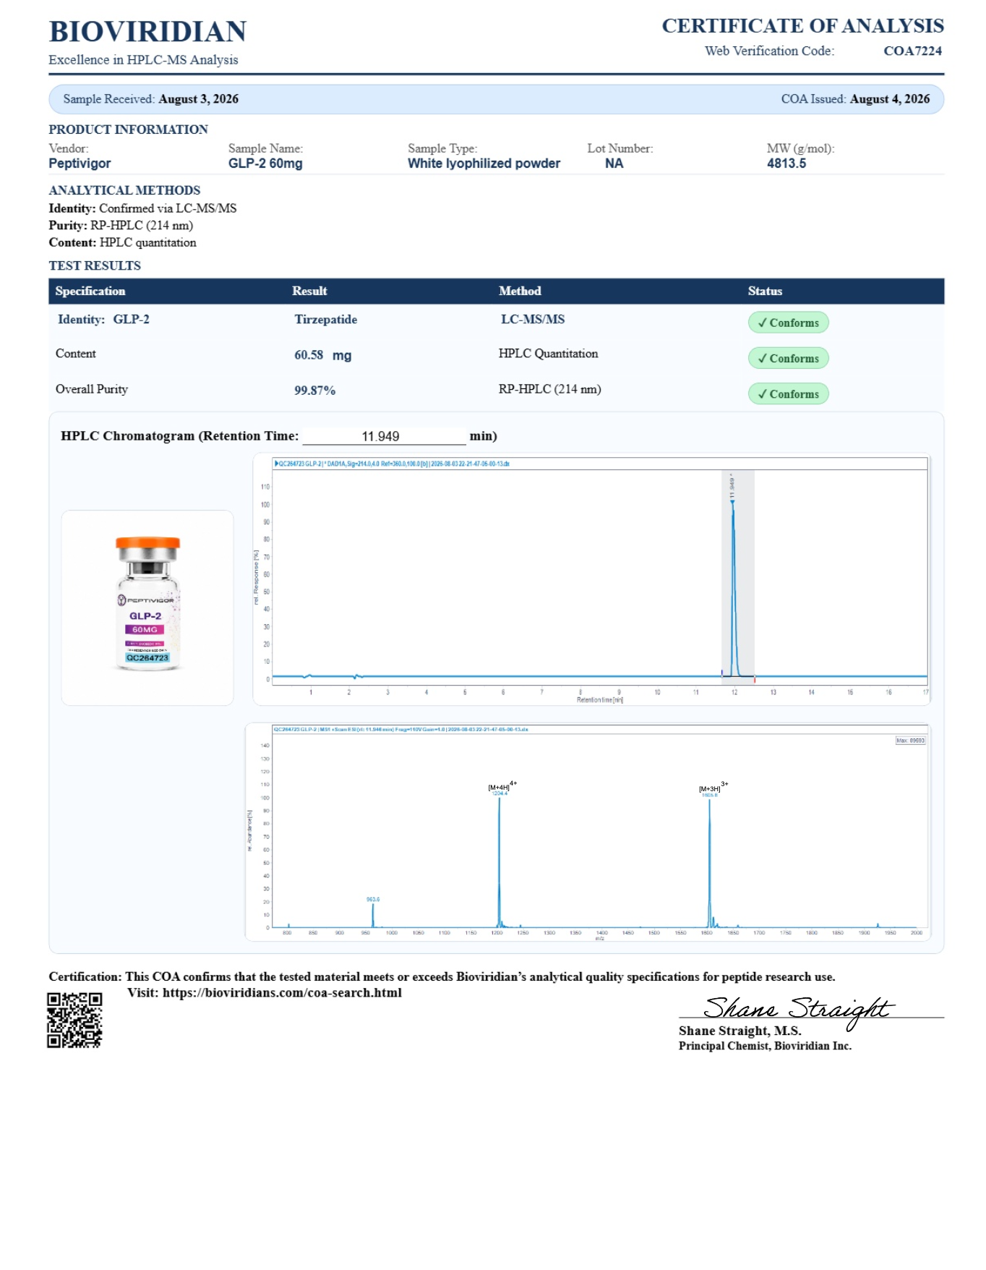986x1270 pixels.
Task: Click the Tirzepatide identity result
Action: 325,319
